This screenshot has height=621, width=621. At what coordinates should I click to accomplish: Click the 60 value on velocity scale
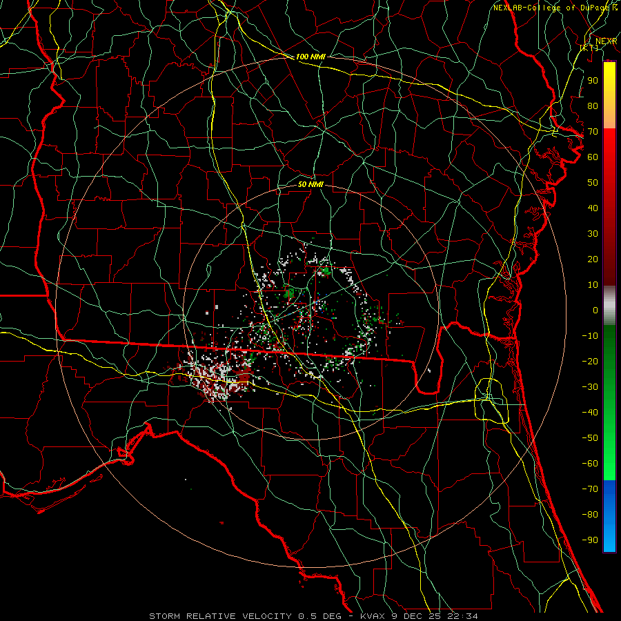tap(593, 157)
